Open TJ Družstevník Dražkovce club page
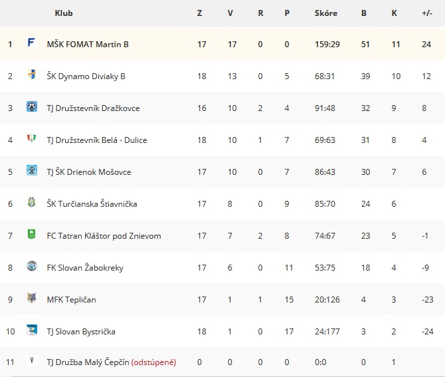 point(94,108)
